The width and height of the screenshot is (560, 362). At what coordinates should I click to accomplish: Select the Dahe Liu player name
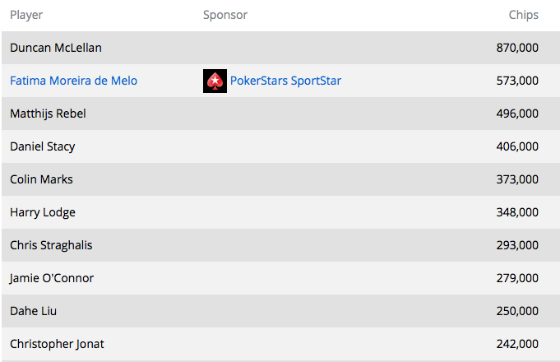click(33, 311)
